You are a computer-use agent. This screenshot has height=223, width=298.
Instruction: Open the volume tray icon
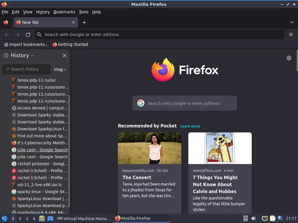coord(254,218)
